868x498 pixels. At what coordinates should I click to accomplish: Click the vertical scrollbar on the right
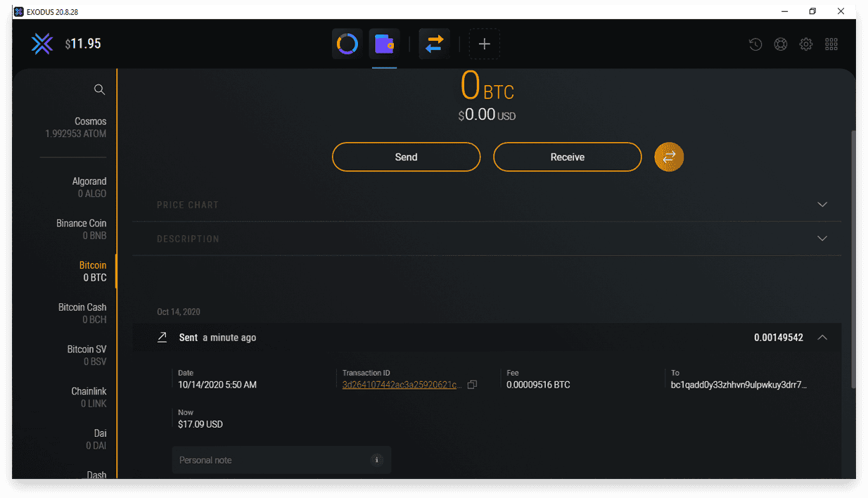click(x=853, y=259)
